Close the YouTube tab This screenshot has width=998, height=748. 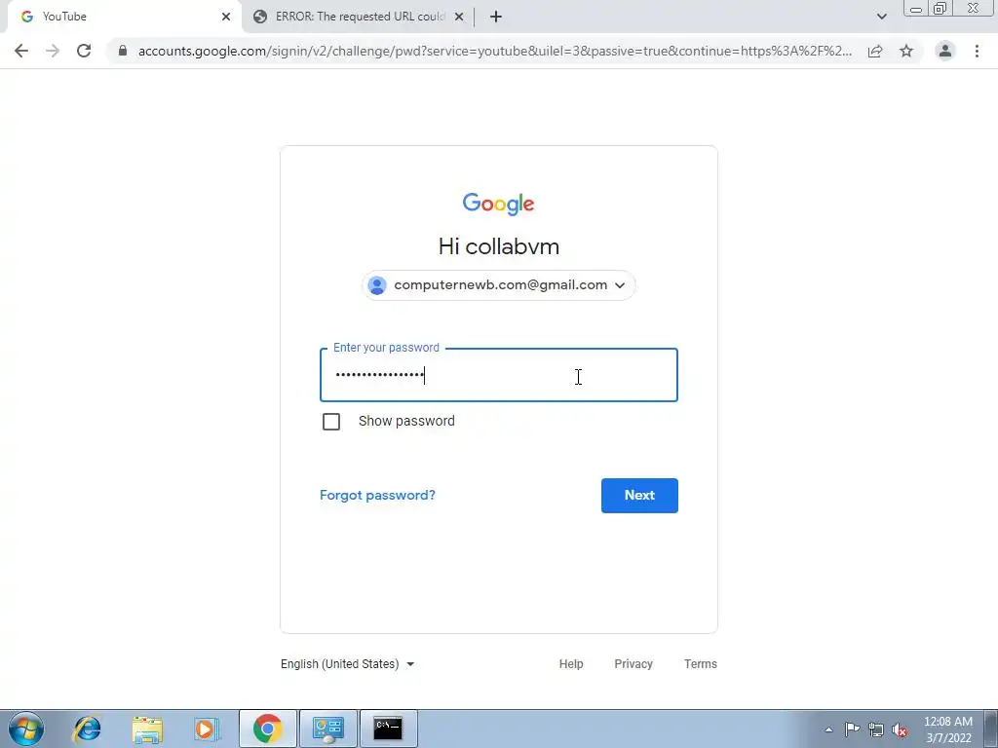click(x=226, y=17)
